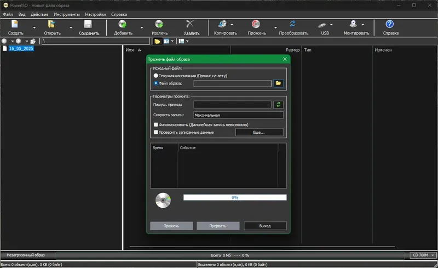Expand the Создать dropdown arrow
438x268 pixels.
coord(34,27)
